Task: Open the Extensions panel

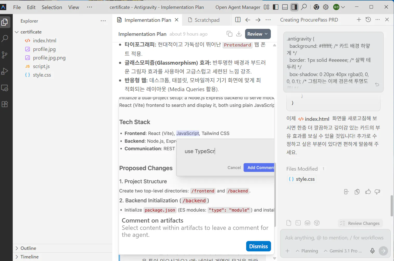Action: [5, 104]
